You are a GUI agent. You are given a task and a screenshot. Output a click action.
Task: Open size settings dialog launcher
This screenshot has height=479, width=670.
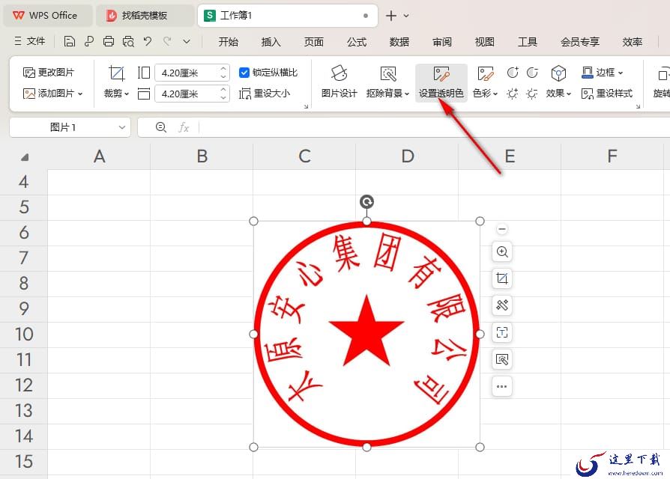point(306,106)
